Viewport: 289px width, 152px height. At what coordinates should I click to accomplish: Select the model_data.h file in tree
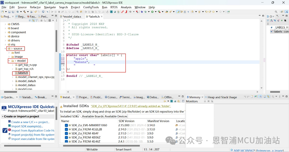[27, 81]
